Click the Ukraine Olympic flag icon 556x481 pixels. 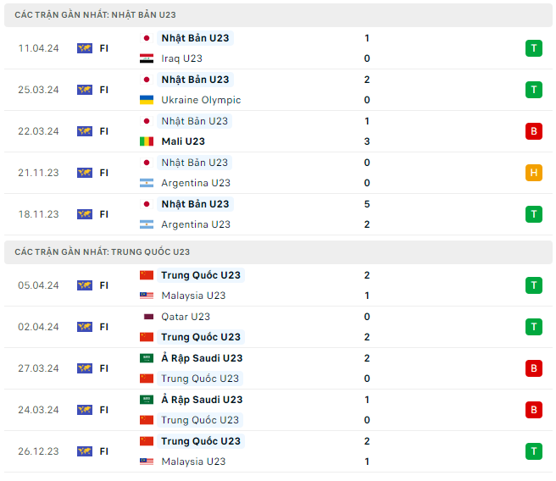(146, 100)
